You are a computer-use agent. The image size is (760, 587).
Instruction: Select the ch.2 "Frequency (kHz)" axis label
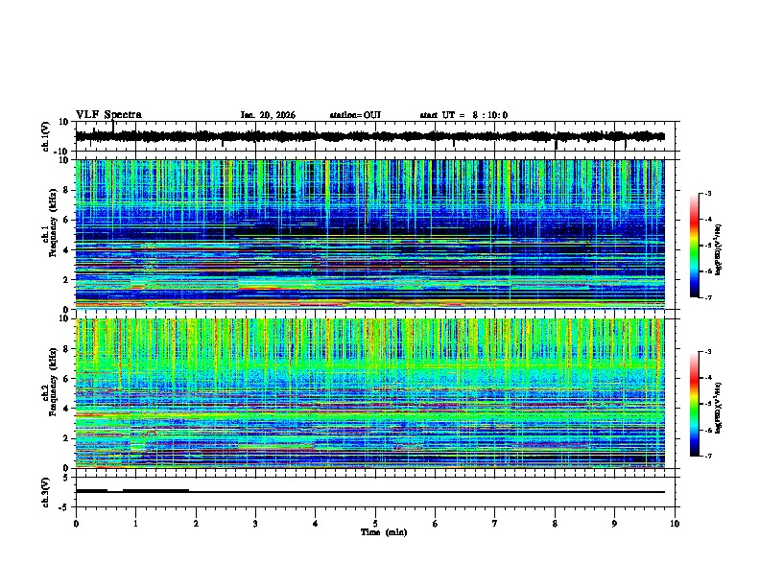53,382
